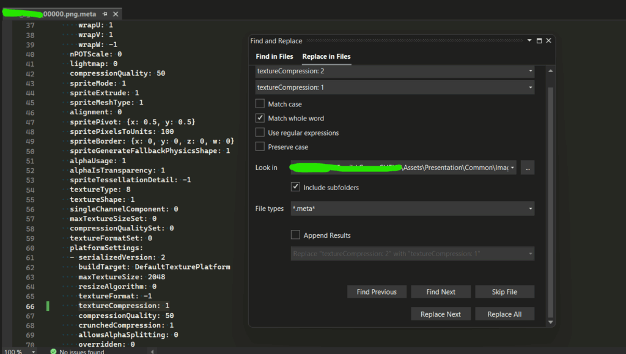Maximize the Find and Replace panel
Screen dimensions: 626x354
(x=539, y=41)
